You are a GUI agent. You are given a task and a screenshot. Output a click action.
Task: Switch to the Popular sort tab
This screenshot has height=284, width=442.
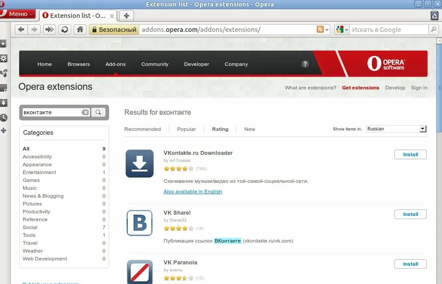[187, 129]
